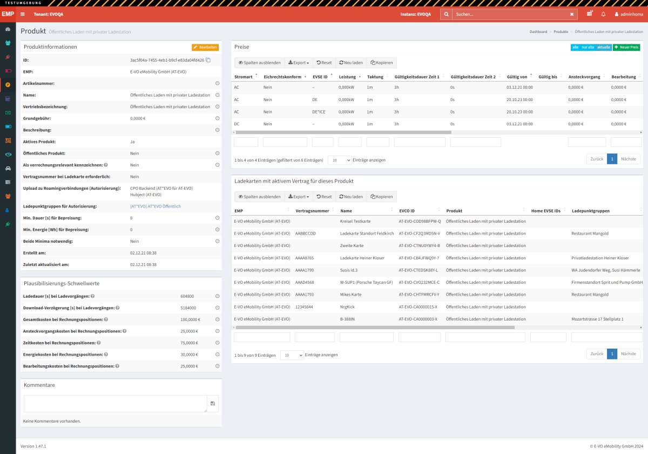Click the orange Bearbeiten button
The image size is (648, 454).
pyautogui.click(x=205, y=48)
